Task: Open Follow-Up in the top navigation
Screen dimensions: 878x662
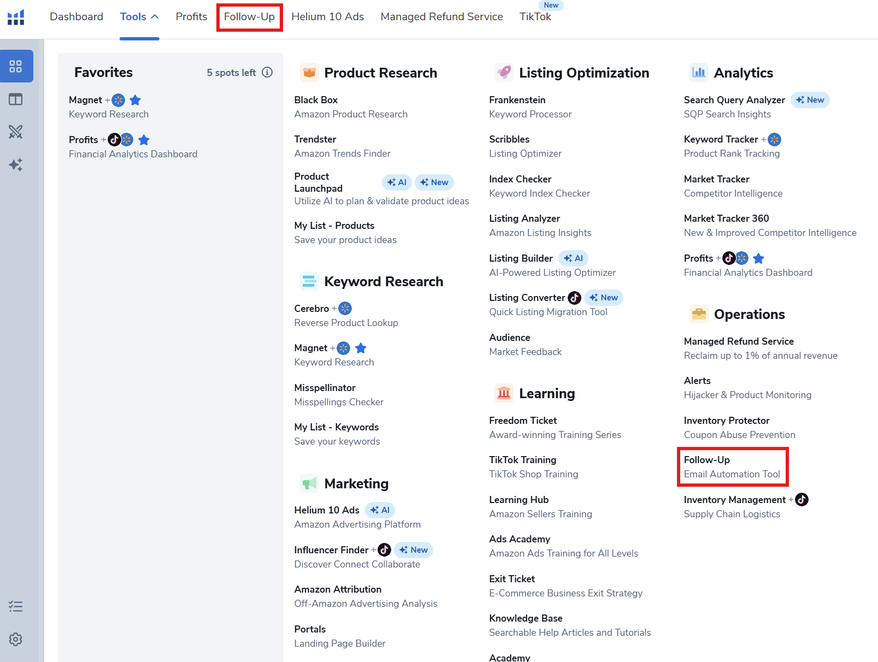Action: coord(249,17)
